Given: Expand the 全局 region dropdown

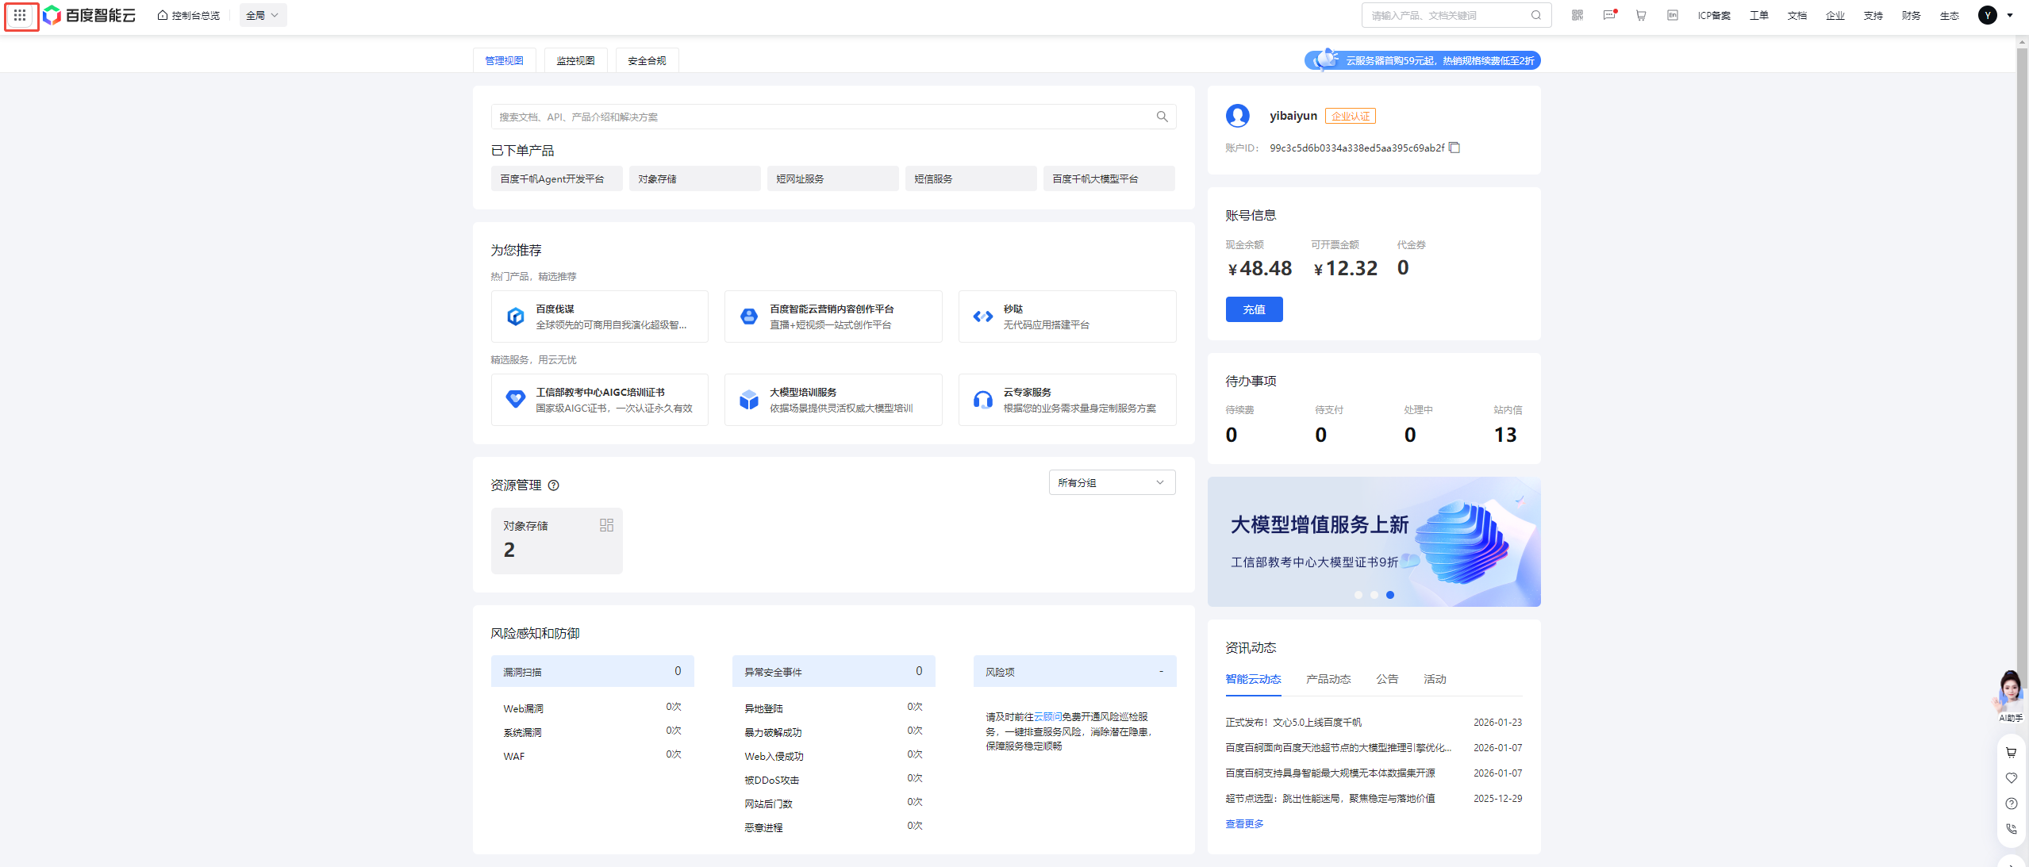Looking at the screenshot, I should point(263,16).
